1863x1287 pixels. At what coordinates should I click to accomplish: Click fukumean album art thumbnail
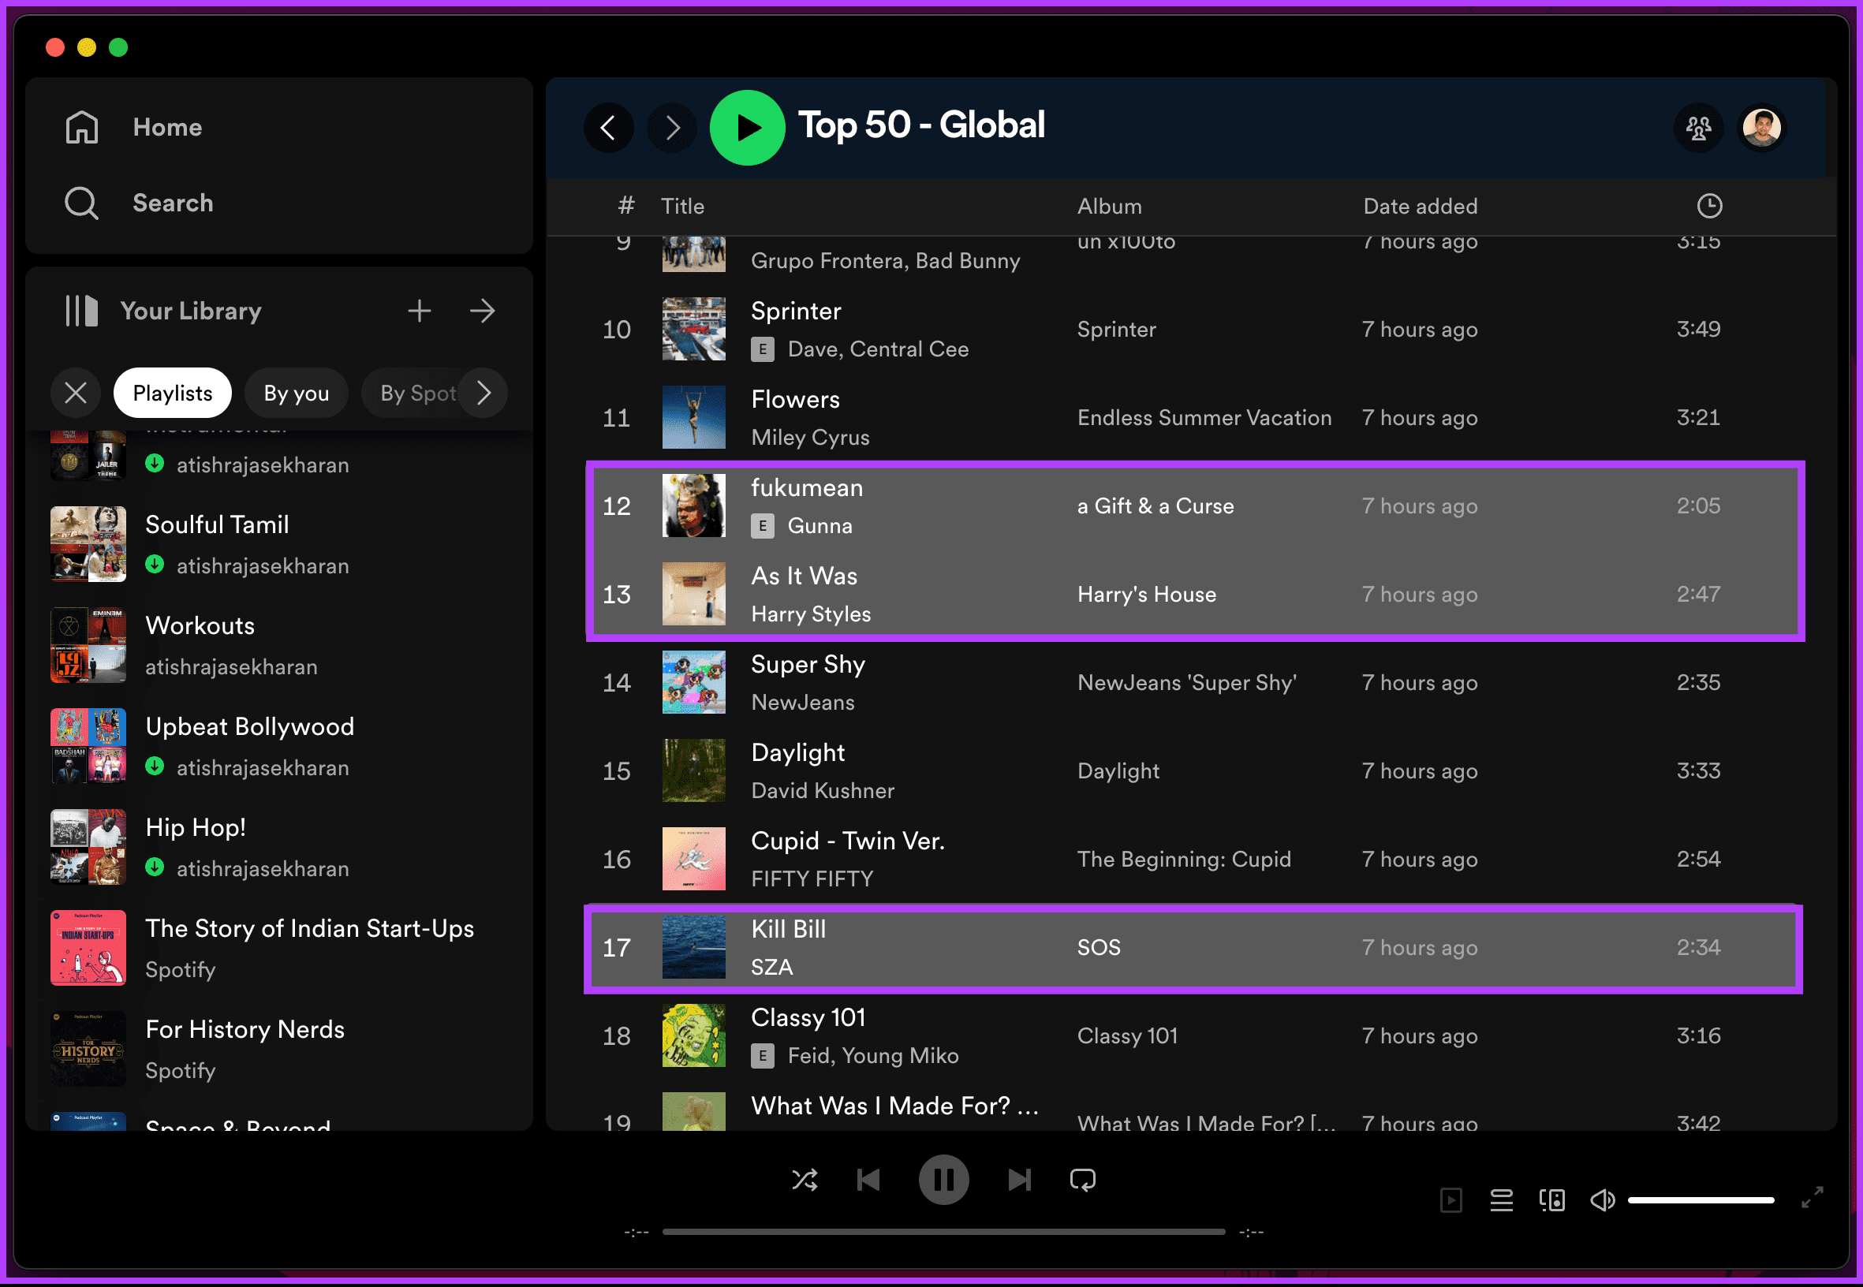693,505
